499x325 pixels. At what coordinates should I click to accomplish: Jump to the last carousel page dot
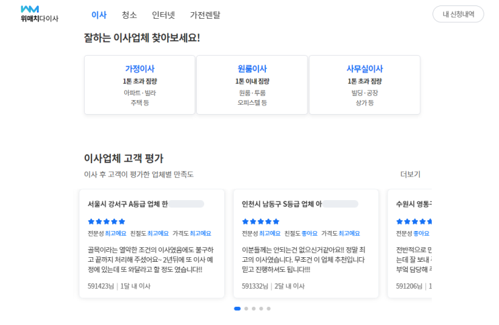coord(269,309)
